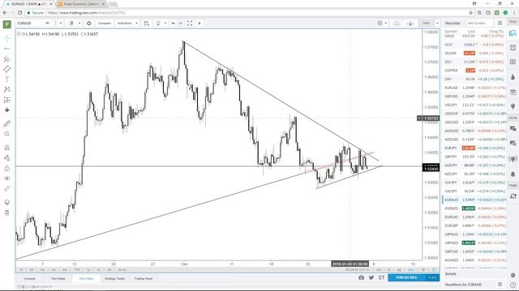
Task: Select EURNZD in the watchlist
Action: tap(474, 209)
